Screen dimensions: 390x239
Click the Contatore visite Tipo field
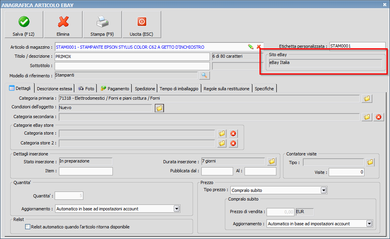[x=333, y=162]
